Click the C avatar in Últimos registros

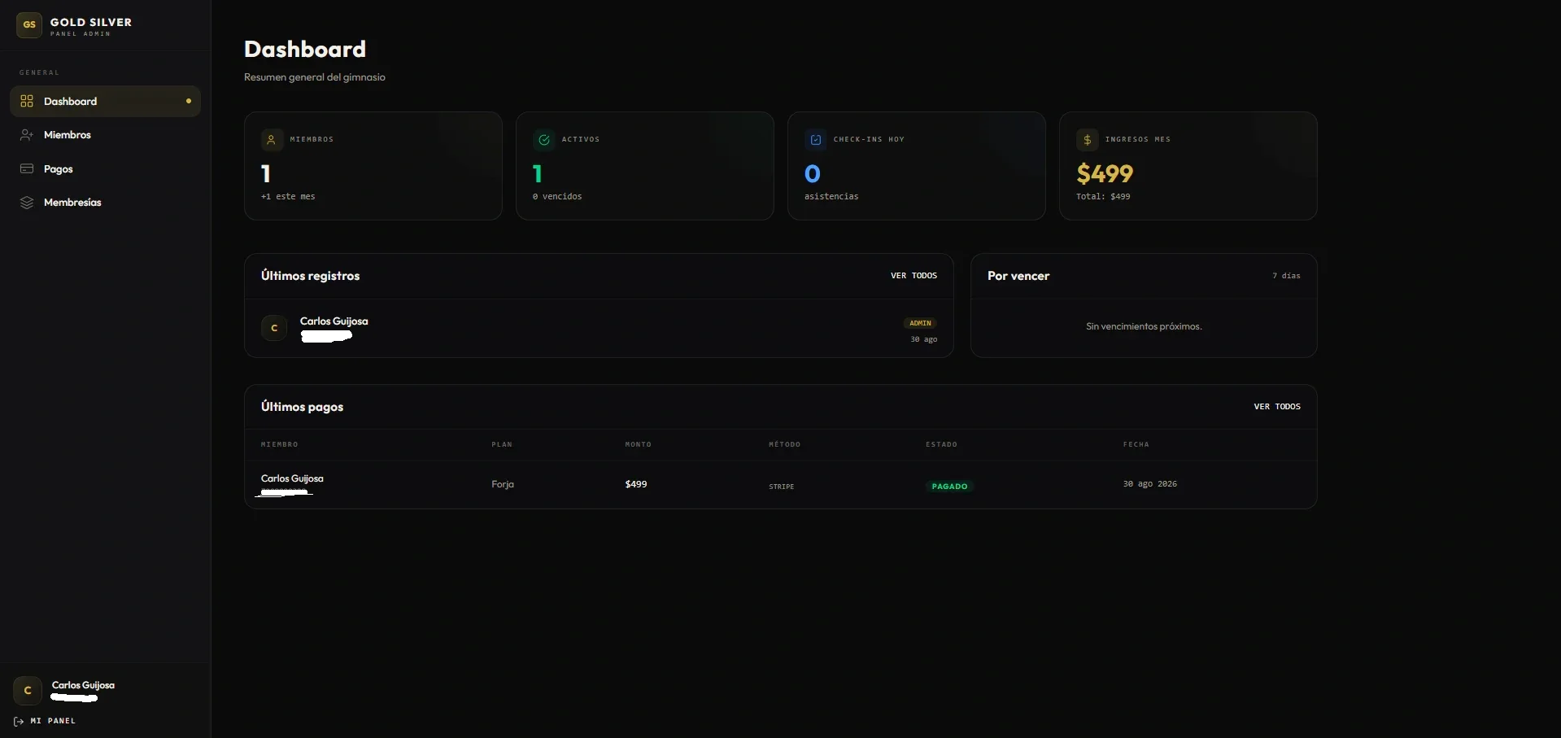tap(274, 328)
